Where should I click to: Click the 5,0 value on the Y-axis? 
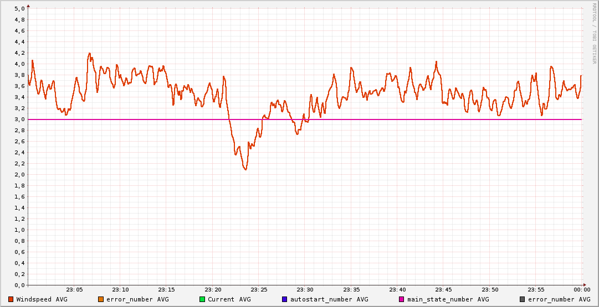(x=19, y=9)
